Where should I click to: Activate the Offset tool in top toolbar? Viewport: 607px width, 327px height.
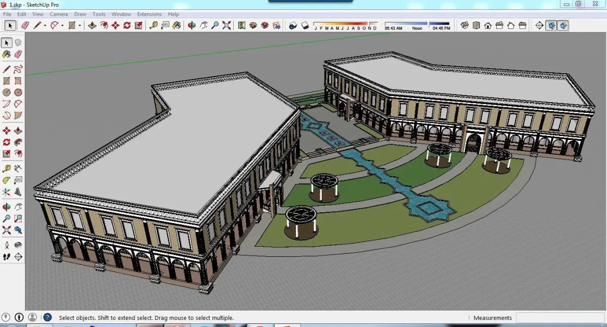[104, 25]
